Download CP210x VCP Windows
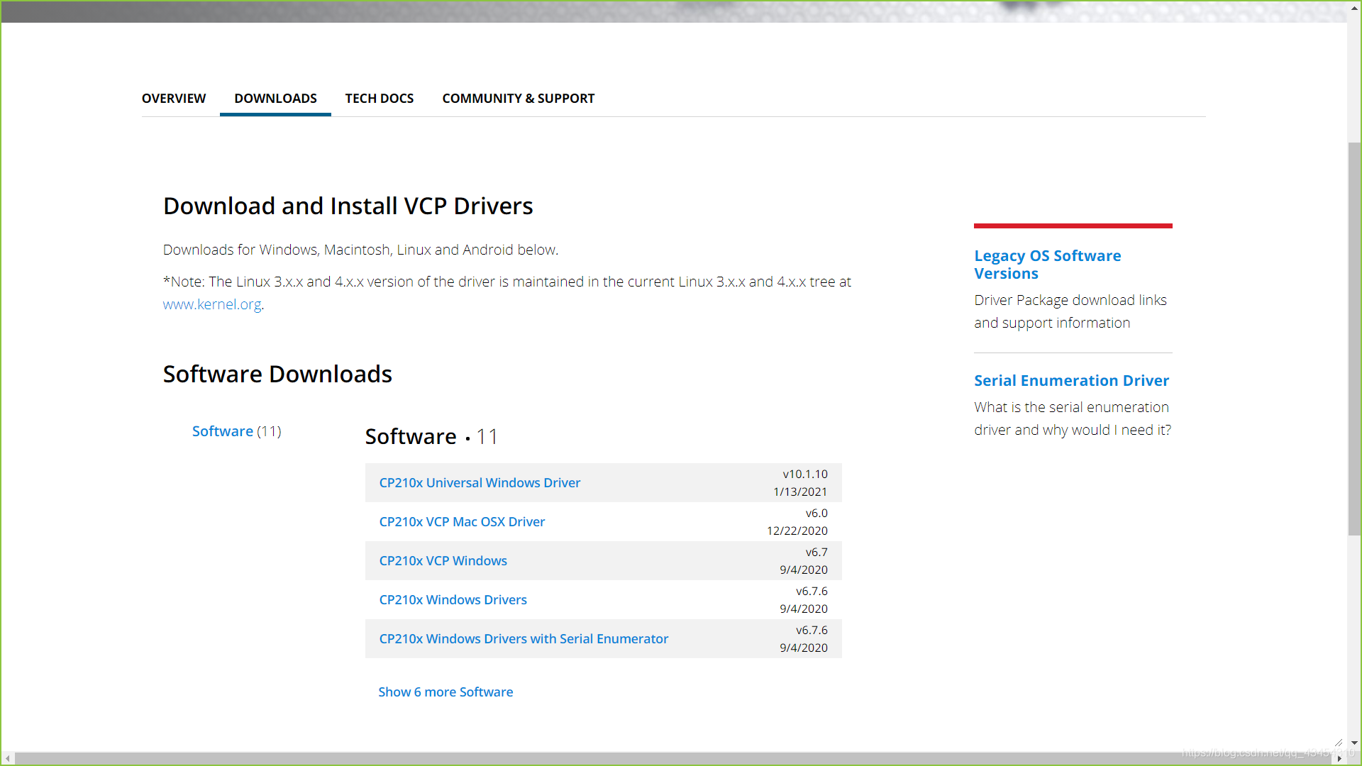 pyautogui.click(x=443, y=561)
